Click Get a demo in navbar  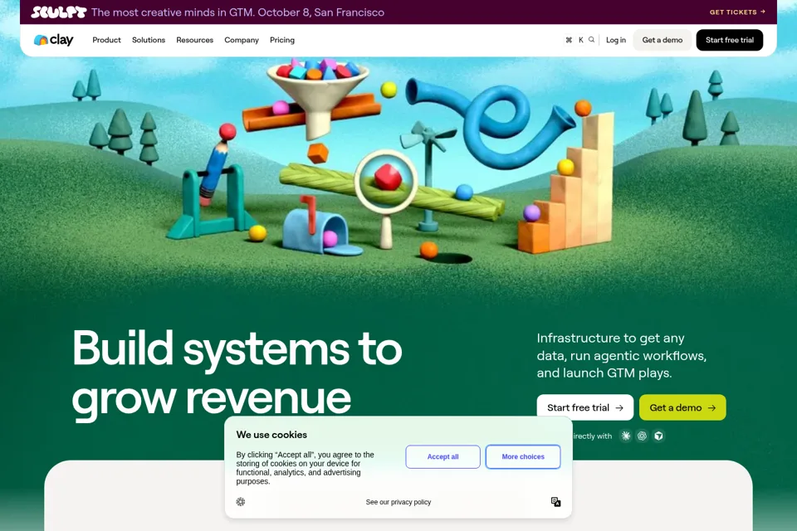click(x=662, y=40)
